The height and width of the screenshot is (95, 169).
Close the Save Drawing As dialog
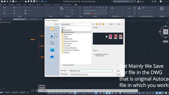click(123, 21)
